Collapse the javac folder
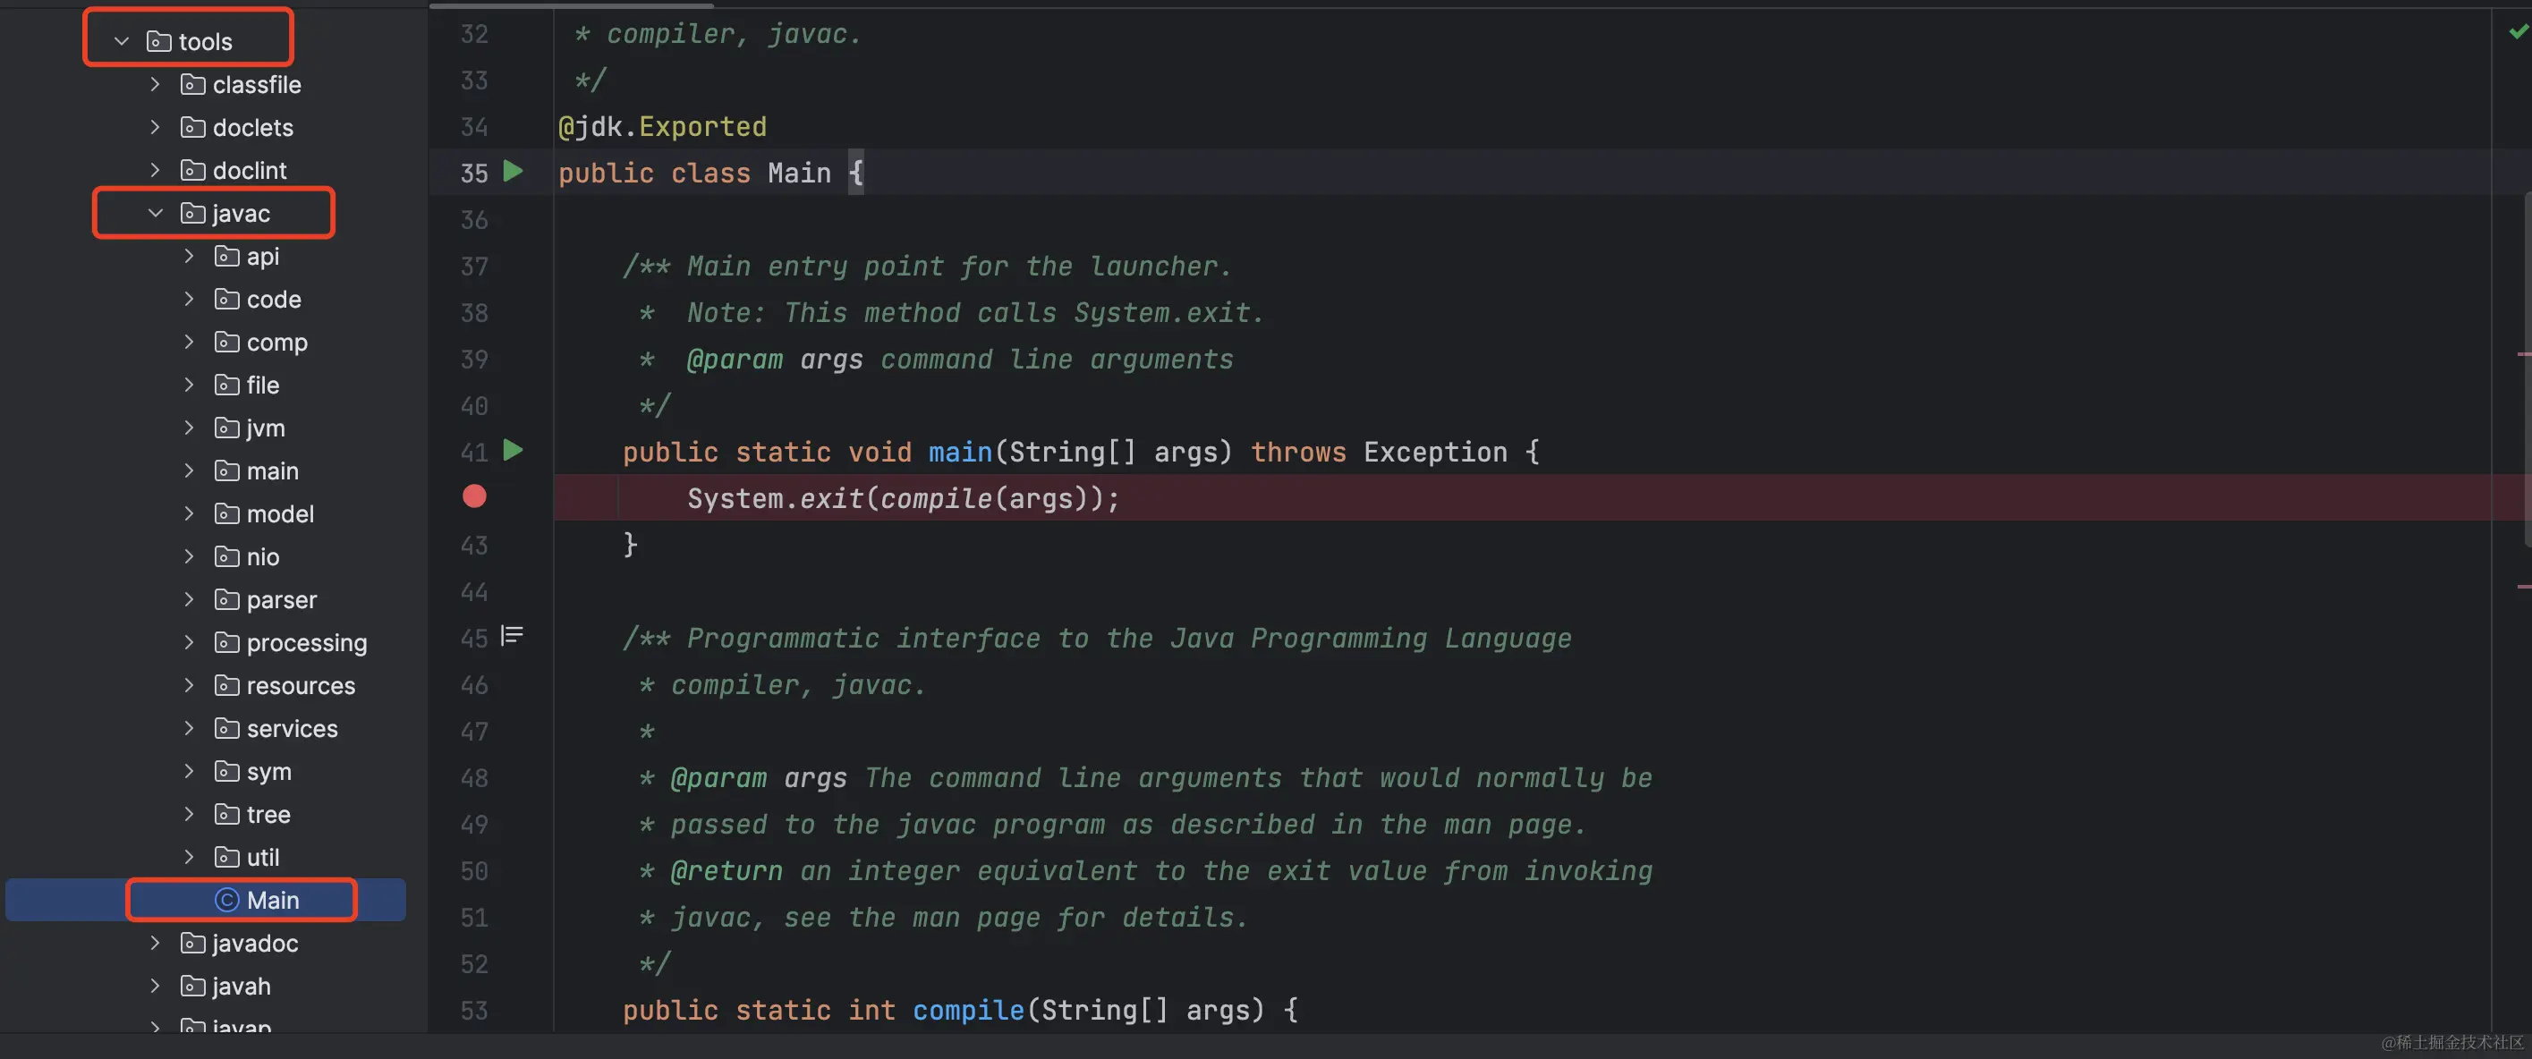 pos(156,213)
